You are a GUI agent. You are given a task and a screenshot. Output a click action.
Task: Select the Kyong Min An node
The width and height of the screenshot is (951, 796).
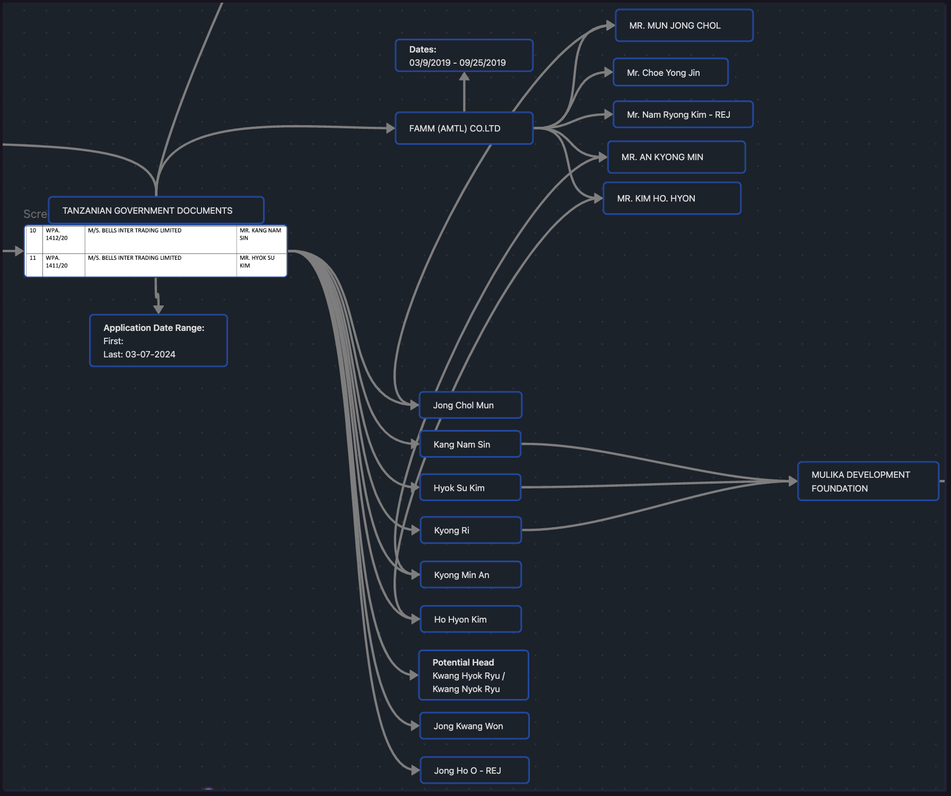point(470,575)
